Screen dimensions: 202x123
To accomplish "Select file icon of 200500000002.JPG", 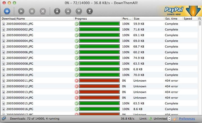I will click(4, 29).
